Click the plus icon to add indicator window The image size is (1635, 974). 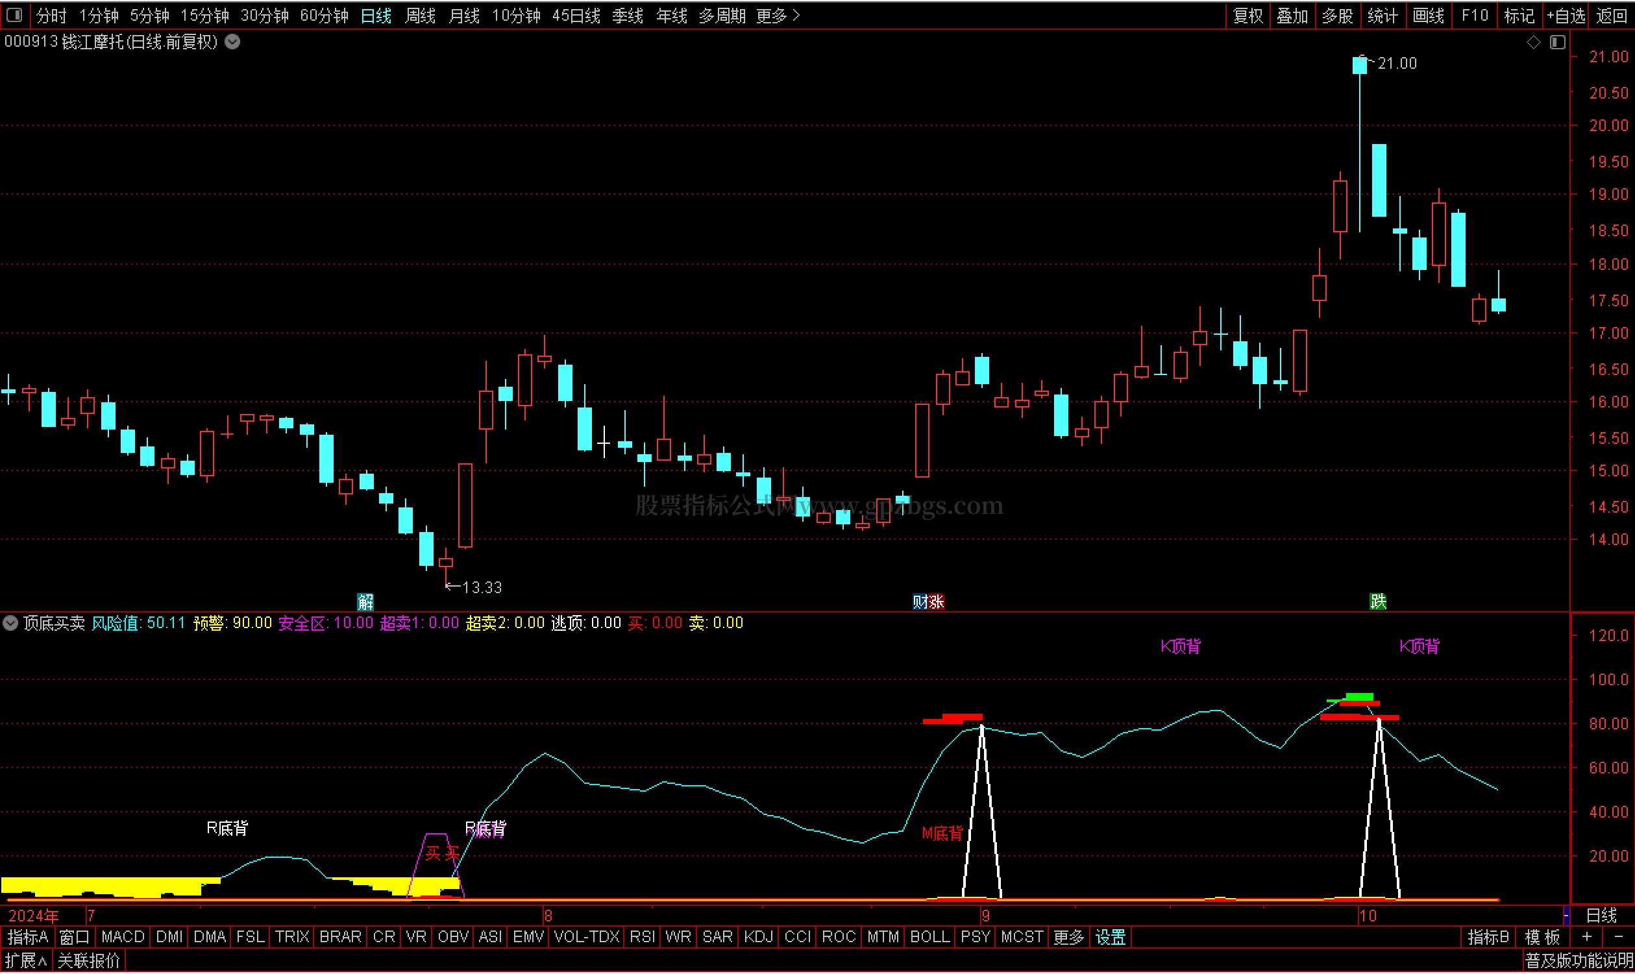coord(1587,937)
